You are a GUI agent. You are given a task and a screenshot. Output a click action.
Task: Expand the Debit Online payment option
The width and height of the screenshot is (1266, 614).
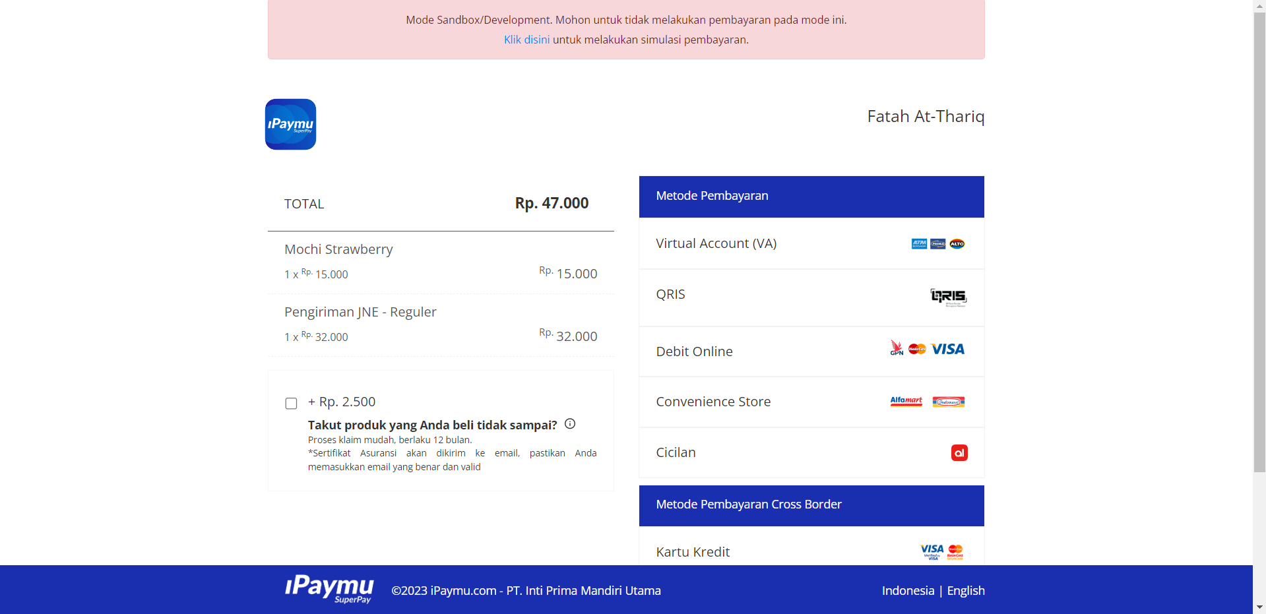click(x=694, y=352)
